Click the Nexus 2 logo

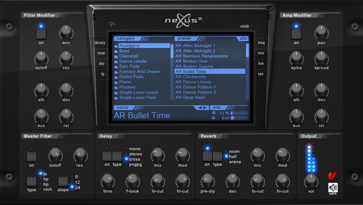(184, 21)
